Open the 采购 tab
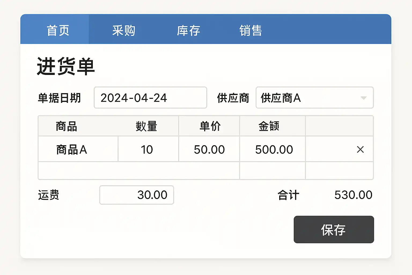The image size is (412, 275). coord(124,30)
